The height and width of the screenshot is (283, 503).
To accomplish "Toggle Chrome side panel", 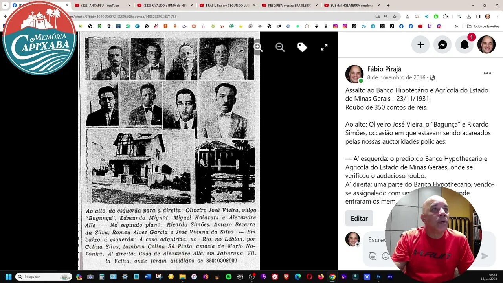I will [x=478, y=17].
